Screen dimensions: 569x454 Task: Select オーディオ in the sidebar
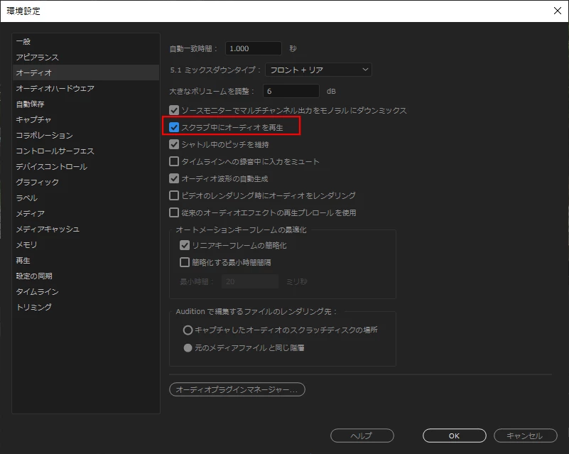(x=86, y=72)
